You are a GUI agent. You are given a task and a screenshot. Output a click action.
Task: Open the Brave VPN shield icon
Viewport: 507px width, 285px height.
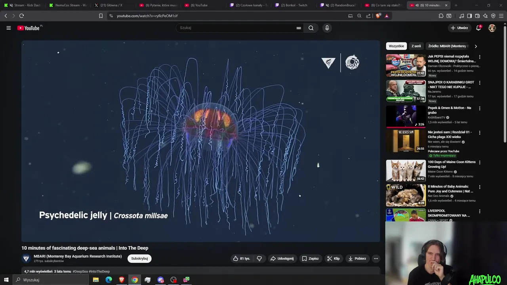[x=493, y=16]
